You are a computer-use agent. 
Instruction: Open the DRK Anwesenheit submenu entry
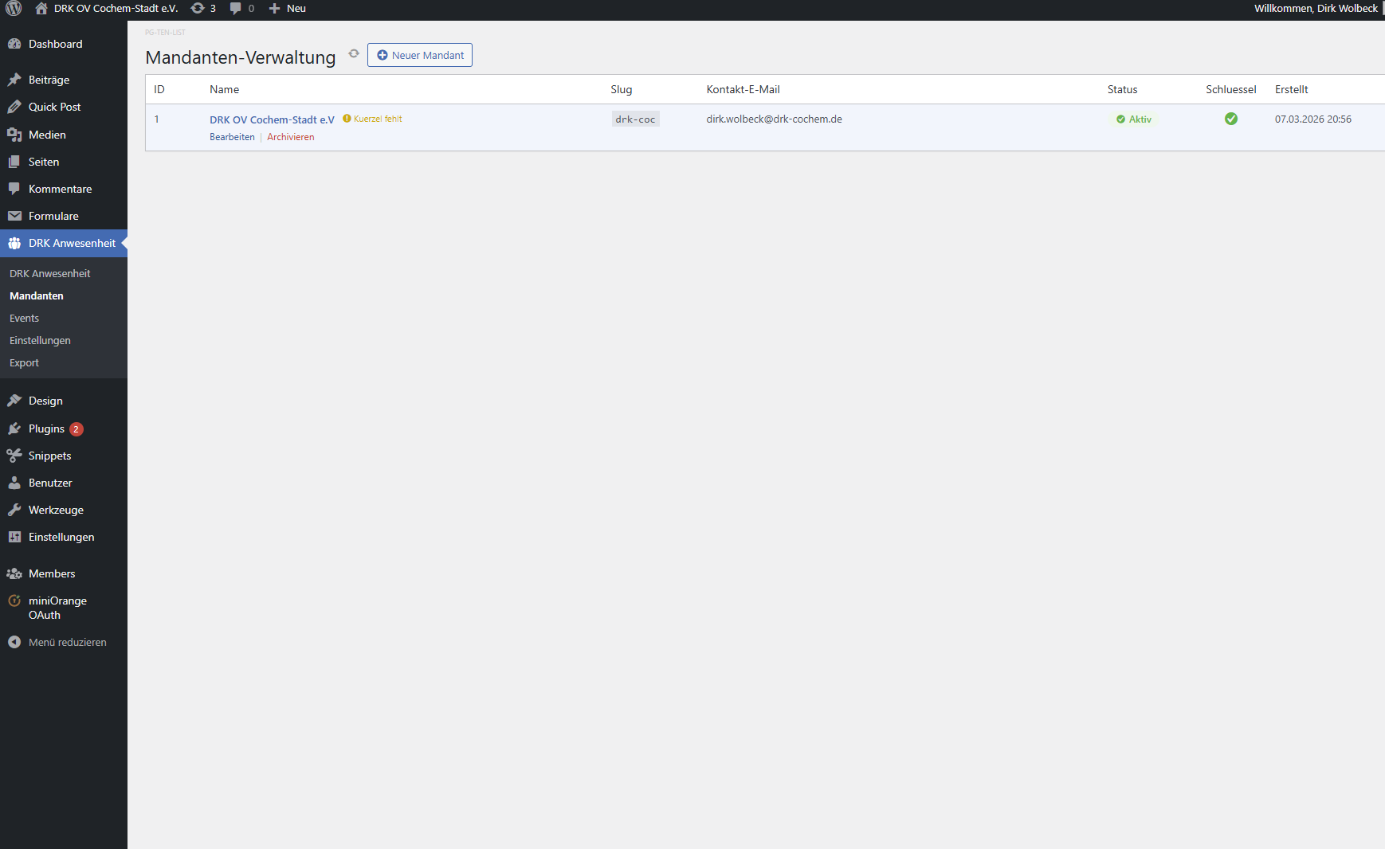coord(50,273)
